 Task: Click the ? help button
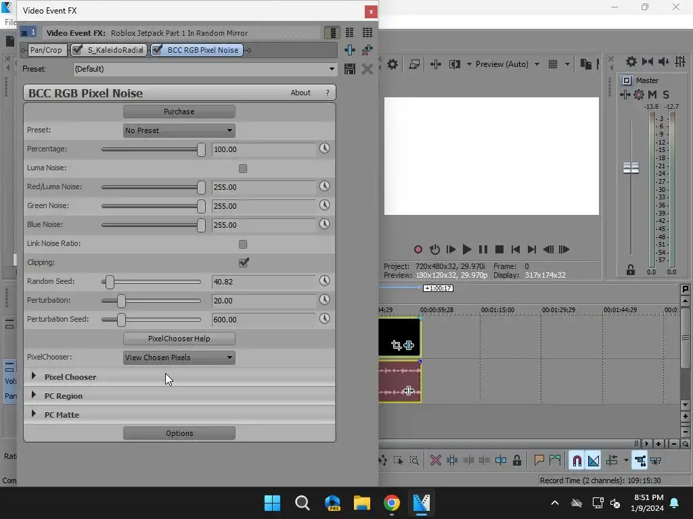[328, 93]
